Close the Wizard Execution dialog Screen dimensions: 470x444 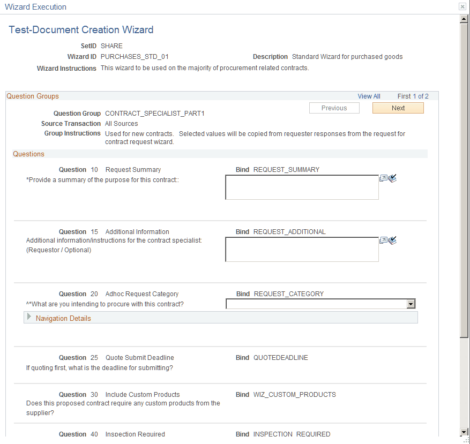462,6
